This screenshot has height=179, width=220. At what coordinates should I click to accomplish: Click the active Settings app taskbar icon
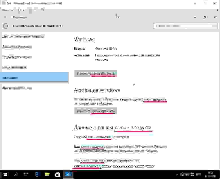click(69, 174)
